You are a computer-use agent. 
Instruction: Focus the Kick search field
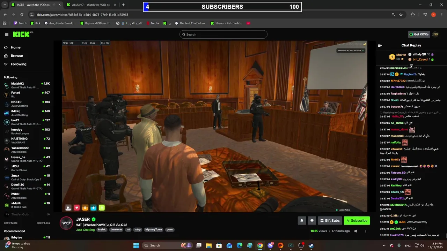coord(223,35)
